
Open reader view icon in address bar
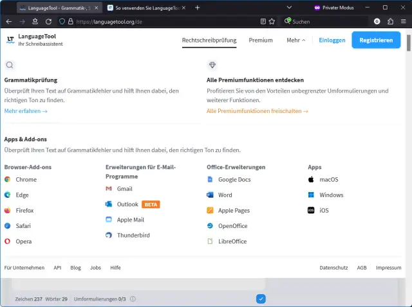point(263,21)
